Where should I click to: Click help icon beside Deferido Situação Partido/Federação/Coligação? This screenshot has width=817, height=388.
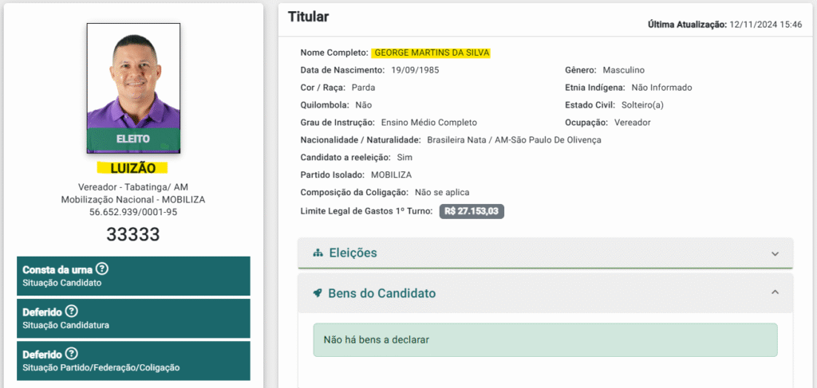(x=71, y=354)
